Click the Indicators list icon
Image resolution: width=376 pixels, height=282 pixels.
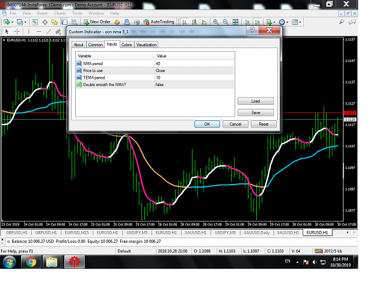269,22
